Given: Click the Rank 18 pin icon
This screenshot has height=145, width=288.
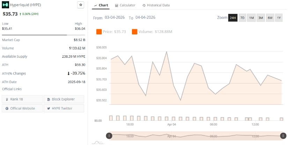Looking at the screenshot, I should point(7,99).
